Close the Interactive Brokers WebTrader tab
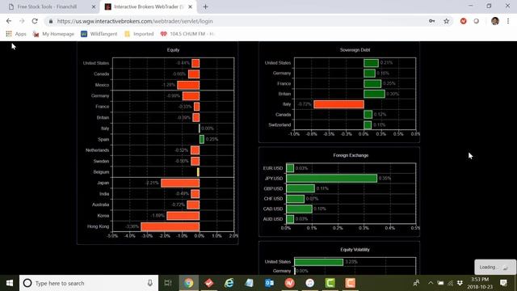Image resolution: width=517 pixels, height=291 pixels. [191, 6]
